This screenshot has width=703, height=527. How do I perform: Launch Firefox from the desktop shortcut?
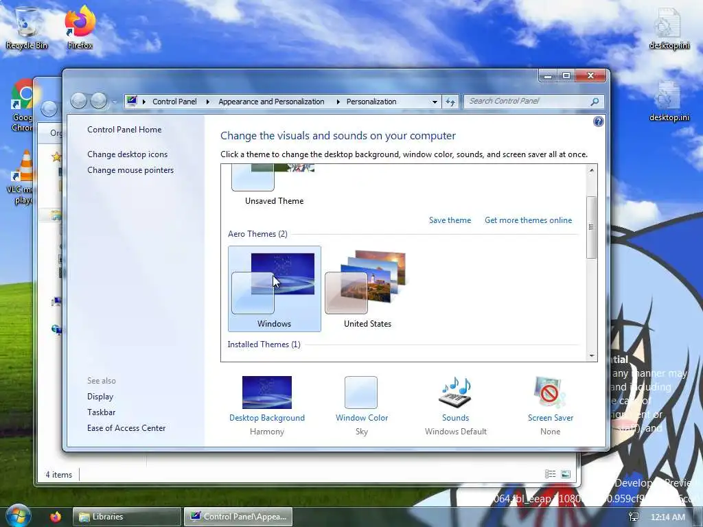coord(80,27)
